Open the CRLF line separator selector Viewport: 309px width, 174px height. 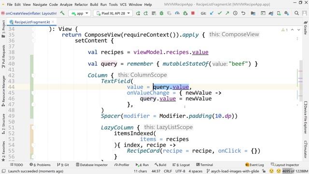168,171
